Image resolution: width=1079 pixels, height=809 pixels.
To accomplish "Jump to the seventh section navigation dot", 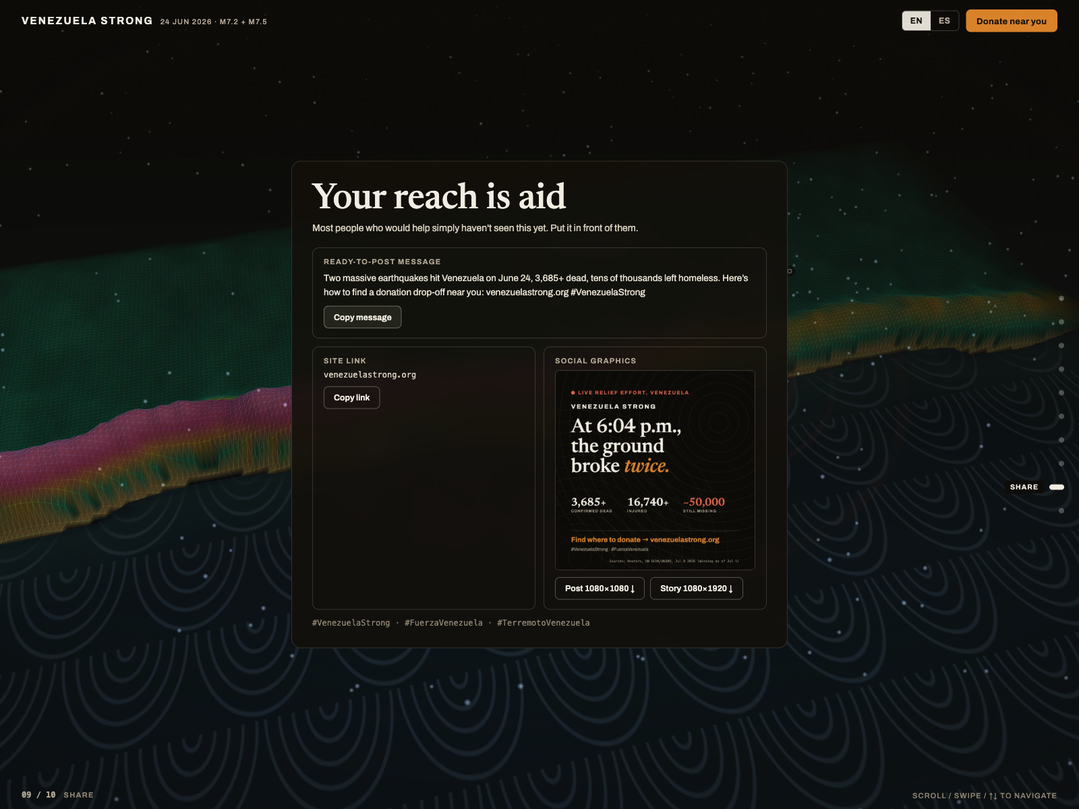I will click(1061, 440).
